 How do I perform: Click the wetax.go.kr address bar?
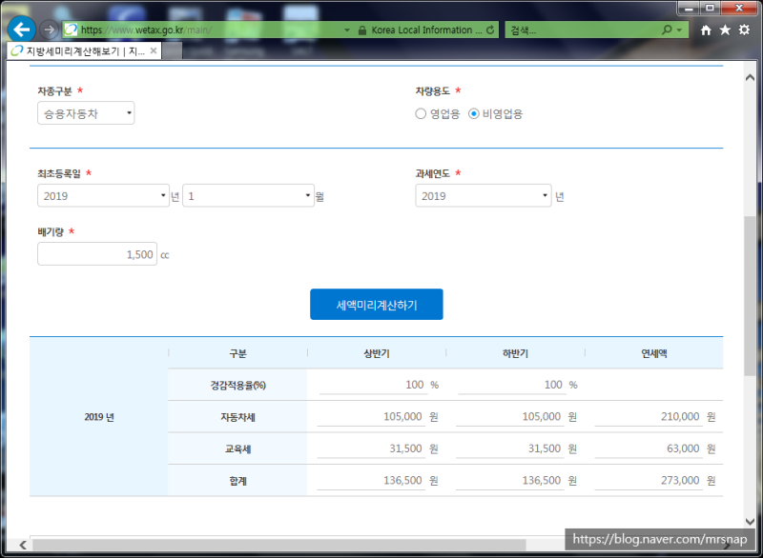click(x=209, y=30)
